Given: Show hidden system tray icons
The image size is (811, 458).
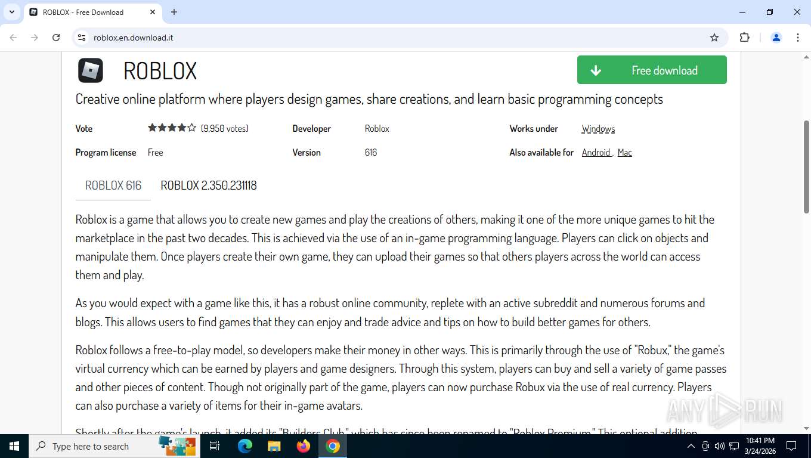Looking at the screenshot, I should 691,446.
